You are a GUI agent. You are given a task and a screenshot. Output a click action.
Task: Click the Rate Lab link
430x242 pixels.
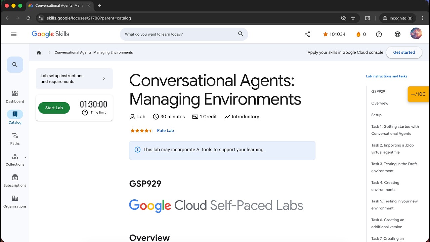(165, 130)
